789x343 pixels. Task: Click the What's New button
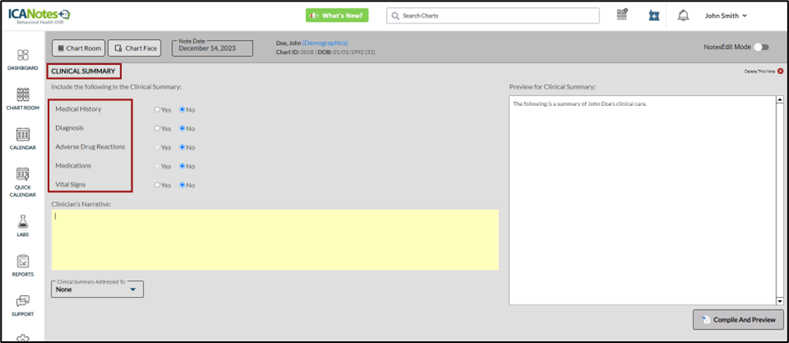point(337,16)
